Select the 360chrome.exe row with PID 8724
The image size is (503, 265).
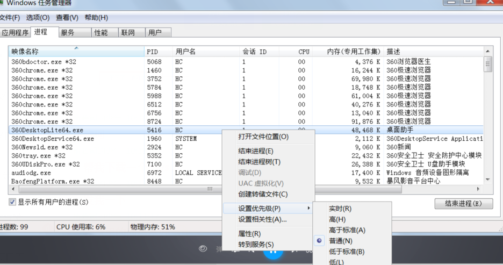[x=246, y=121]
